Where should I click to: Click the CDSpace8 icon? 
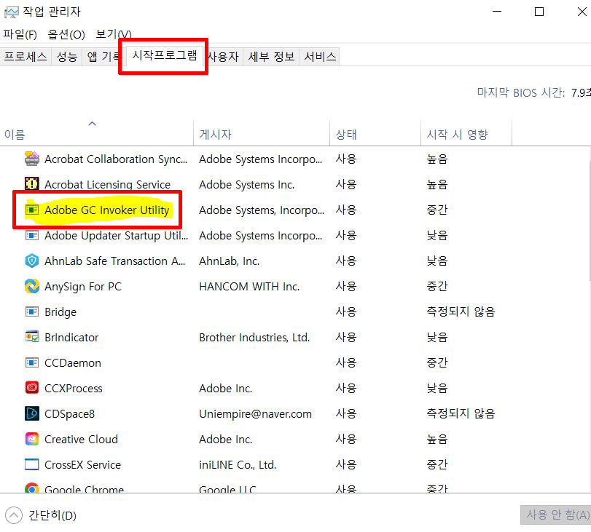point(31,413)
